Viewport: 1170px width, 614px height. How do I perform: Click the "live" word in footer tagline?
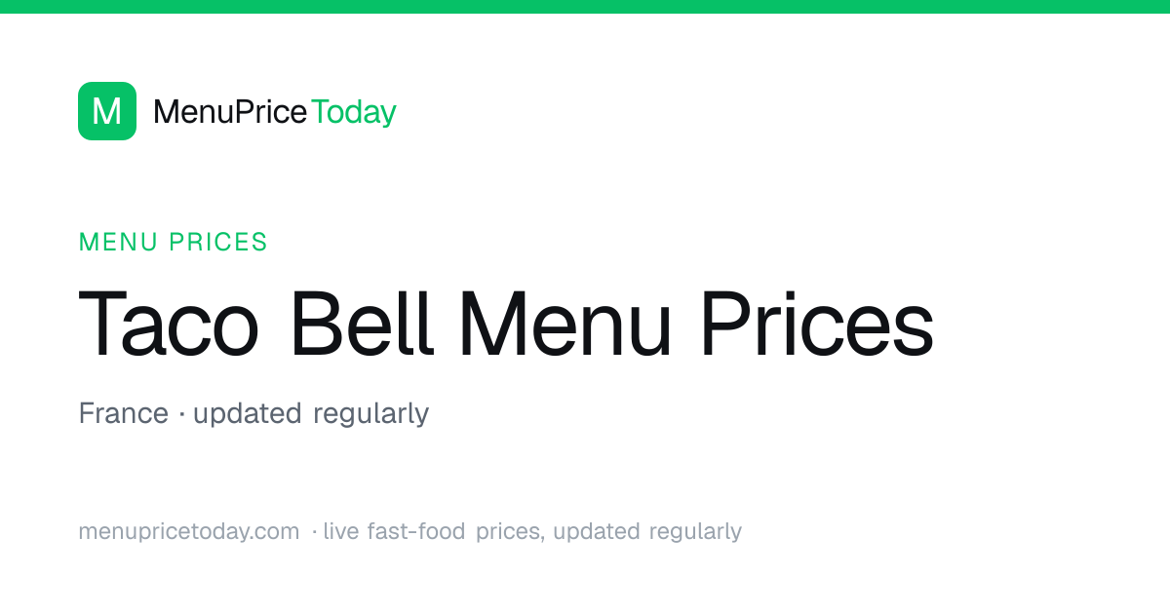341,531
